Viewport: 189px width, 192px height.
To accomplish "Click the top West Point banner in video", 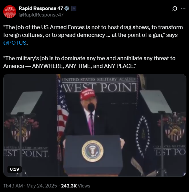I will pyautogui.click(x=100, y=85).
